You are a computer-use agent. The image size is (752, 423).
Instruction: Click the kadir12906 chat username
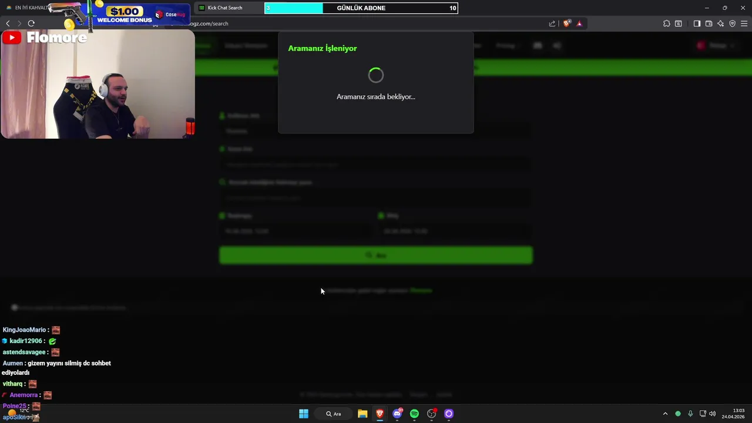click(26, 341)
